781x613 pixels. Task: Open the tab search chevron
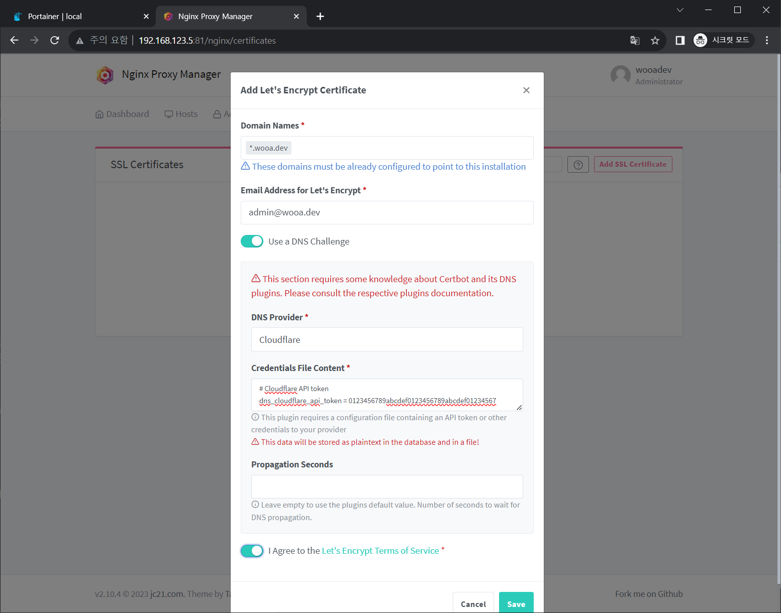[x=680, y=10]
